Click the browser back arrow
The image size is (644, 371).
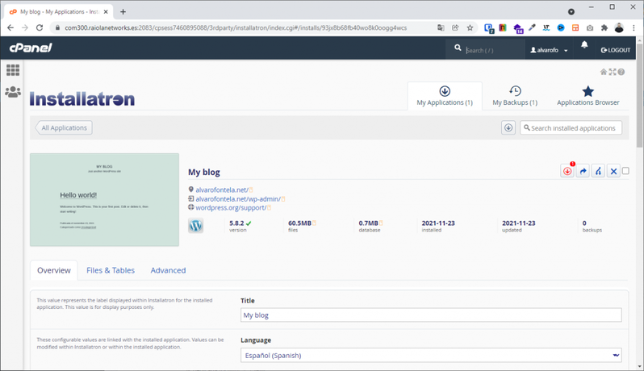click(x=10, y=27)
